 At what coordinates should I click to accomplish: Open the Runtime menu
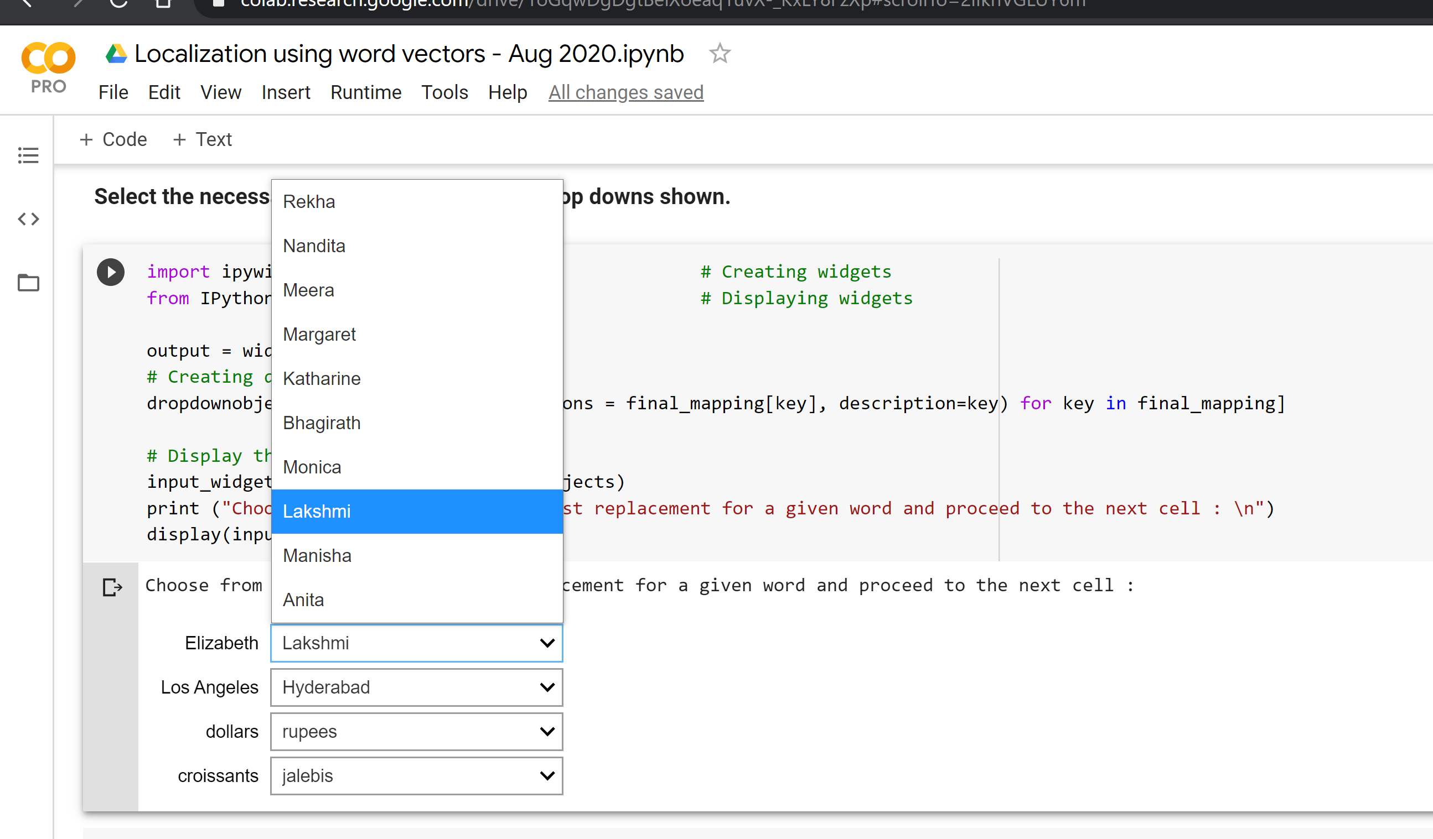click(x=366, y=92)
